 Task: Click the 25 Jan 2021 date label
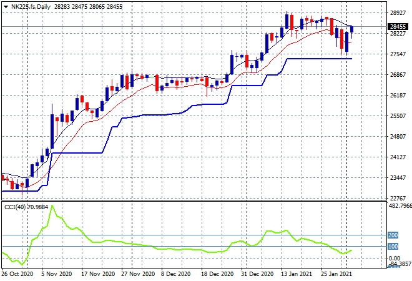tap(336, 274)
